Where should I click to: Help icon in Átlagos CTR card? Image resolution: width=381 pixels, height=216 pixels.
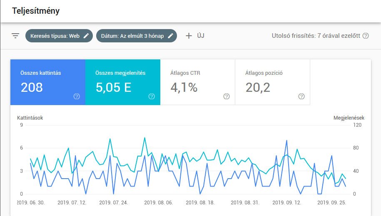pyautogui.click(x=227, y=96)
